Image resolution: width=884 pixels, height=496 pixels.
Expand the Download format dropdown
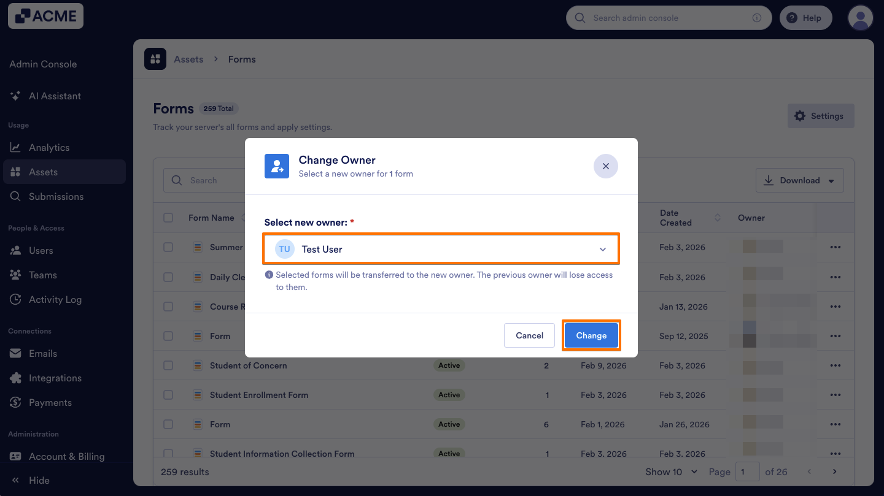pyautogui.click(x=832, y=180)
